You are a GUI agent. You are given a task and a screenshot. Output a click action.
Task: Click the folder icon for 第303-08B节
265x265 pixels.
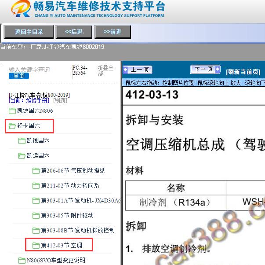click(x=36, y=231)
